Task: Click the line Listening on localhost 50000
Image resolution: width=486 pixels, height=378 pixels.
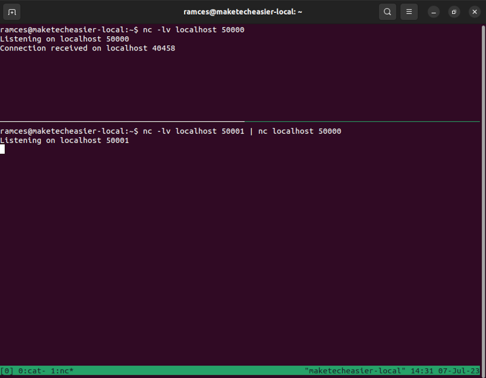Action: click(64, 39)
